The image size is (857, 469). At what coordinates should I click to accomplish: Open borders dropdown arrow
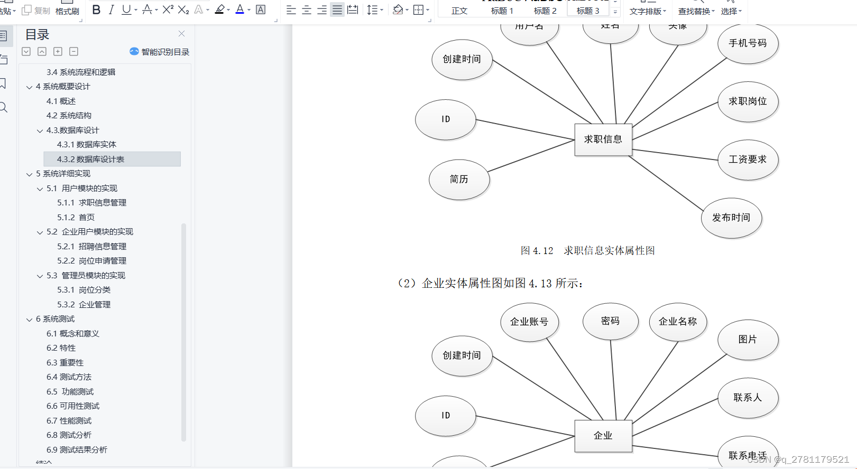[x=428, y=10]
